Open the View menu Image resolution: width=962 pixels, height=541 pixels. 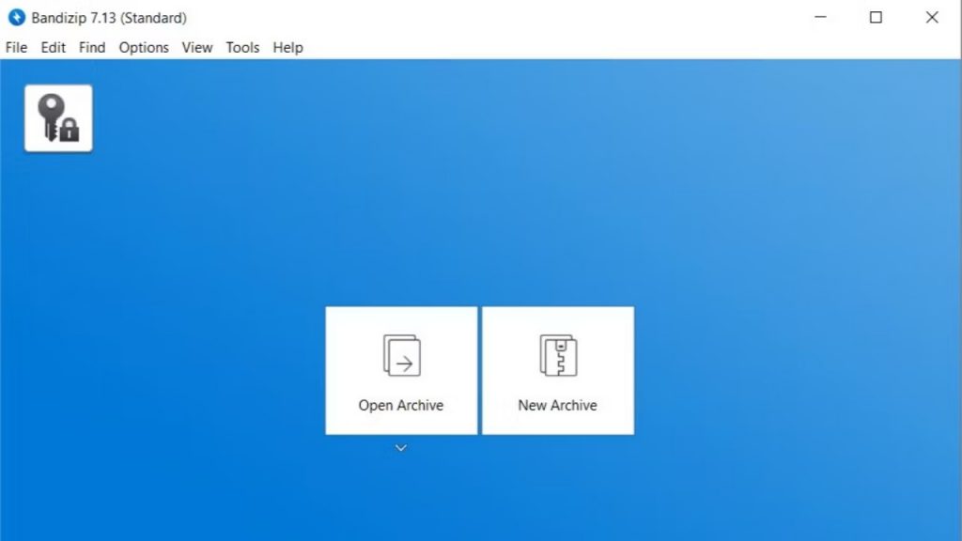pos(197,47)
